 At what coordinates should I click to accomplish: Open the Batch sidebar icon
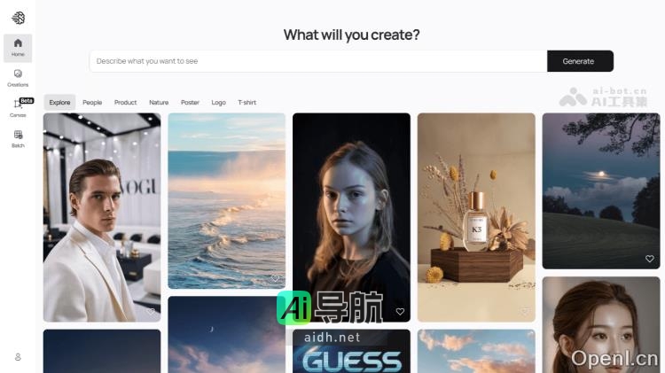[18, 139]
